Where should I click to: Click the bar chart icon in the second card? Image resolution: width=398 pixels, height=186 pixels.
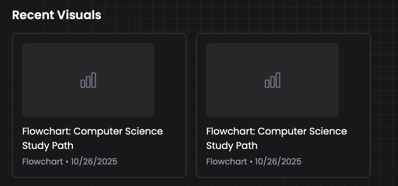click(x=273, y=80)
